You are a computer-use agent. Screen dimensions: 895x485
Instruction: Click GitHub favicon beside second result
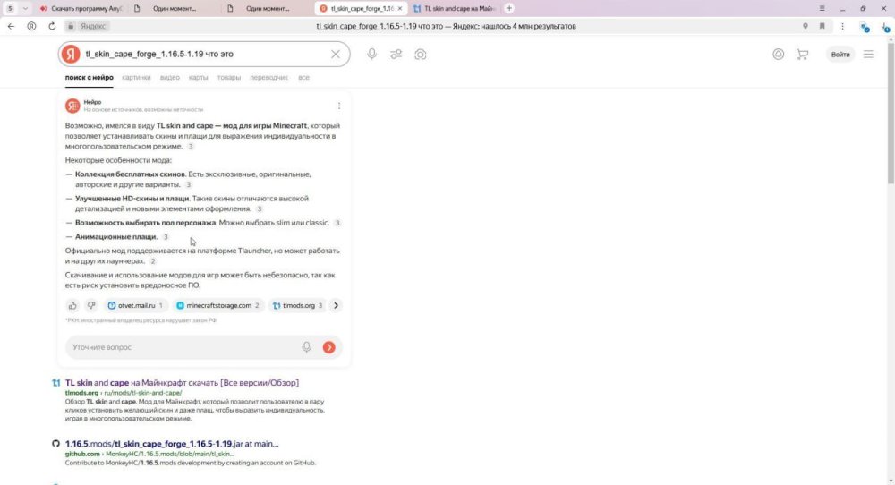[55, 444]
